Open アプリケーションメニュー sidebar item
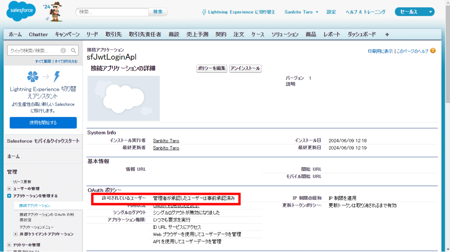 (x=37, y=227)
